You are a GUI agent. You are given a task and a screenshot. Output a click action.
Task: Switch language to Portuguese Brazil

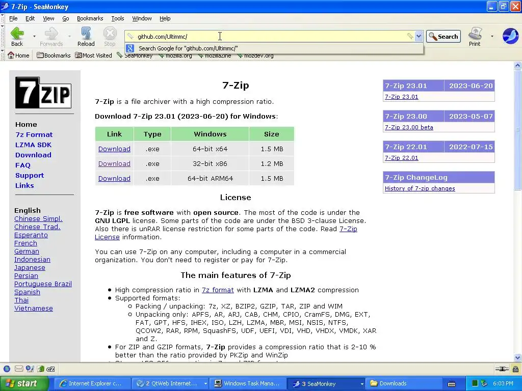pos(43,284)
